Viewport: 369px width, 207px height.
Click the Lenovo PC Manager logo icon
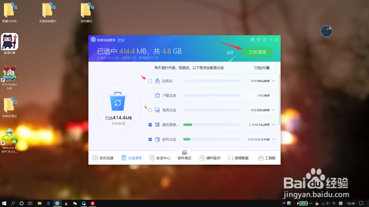tap(93, 40)
